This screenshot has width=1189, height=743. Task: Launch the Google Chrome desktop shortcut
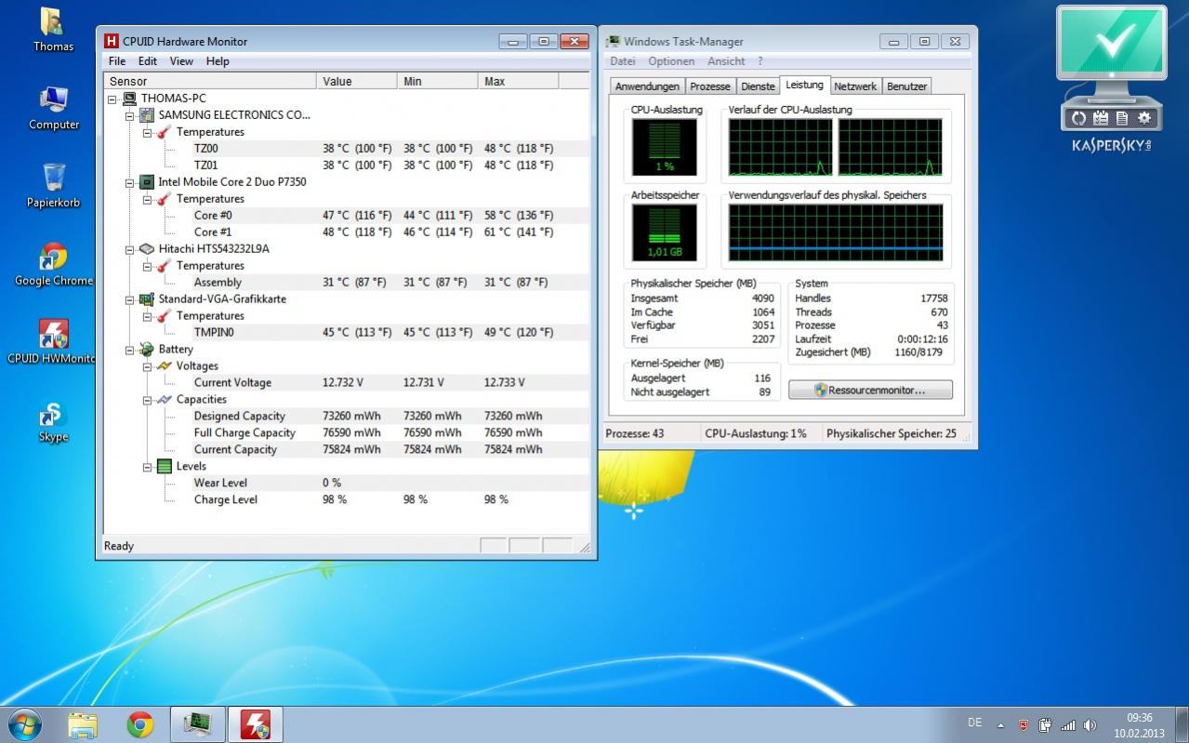click(53, 265)
